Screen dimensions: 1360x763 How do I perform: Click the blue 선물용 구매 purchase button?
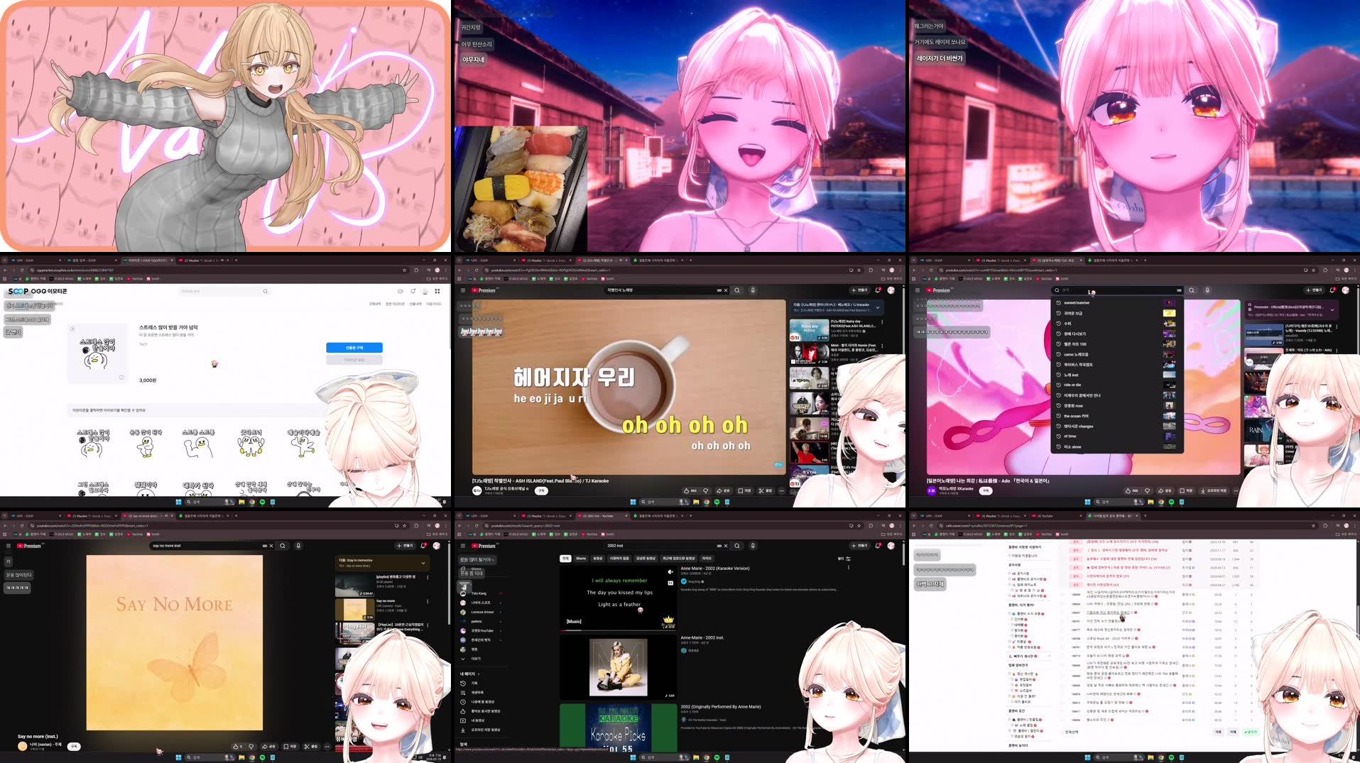tap(354, 348)
